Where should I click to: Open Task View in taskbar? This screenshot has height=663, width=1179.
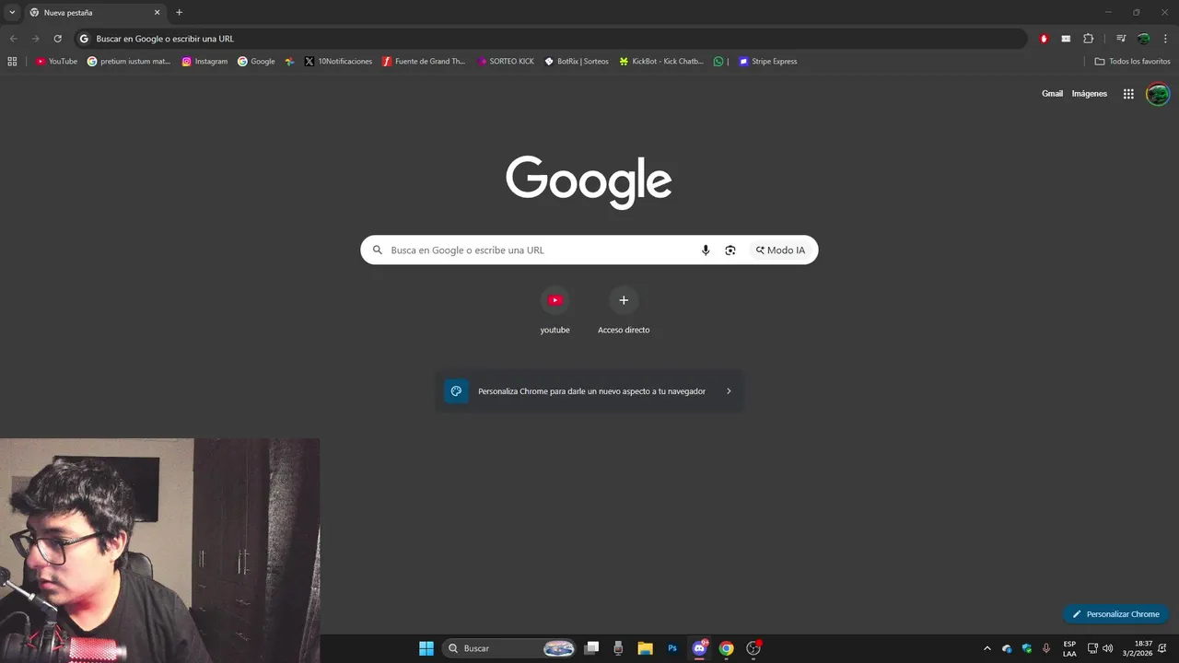click(x=592, y=648)
